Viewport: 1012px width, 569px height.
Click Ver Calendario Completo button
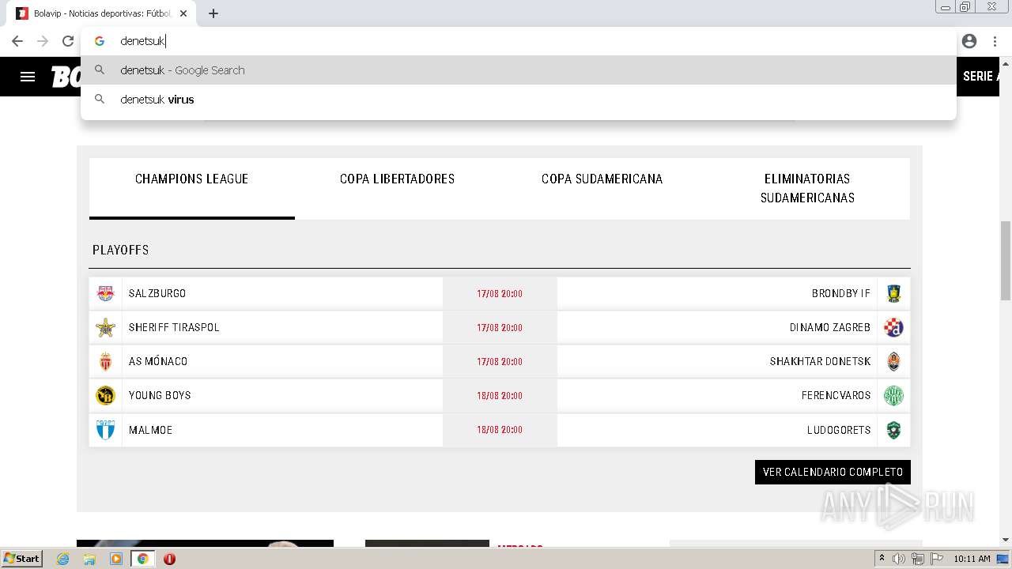click(833, 472)
